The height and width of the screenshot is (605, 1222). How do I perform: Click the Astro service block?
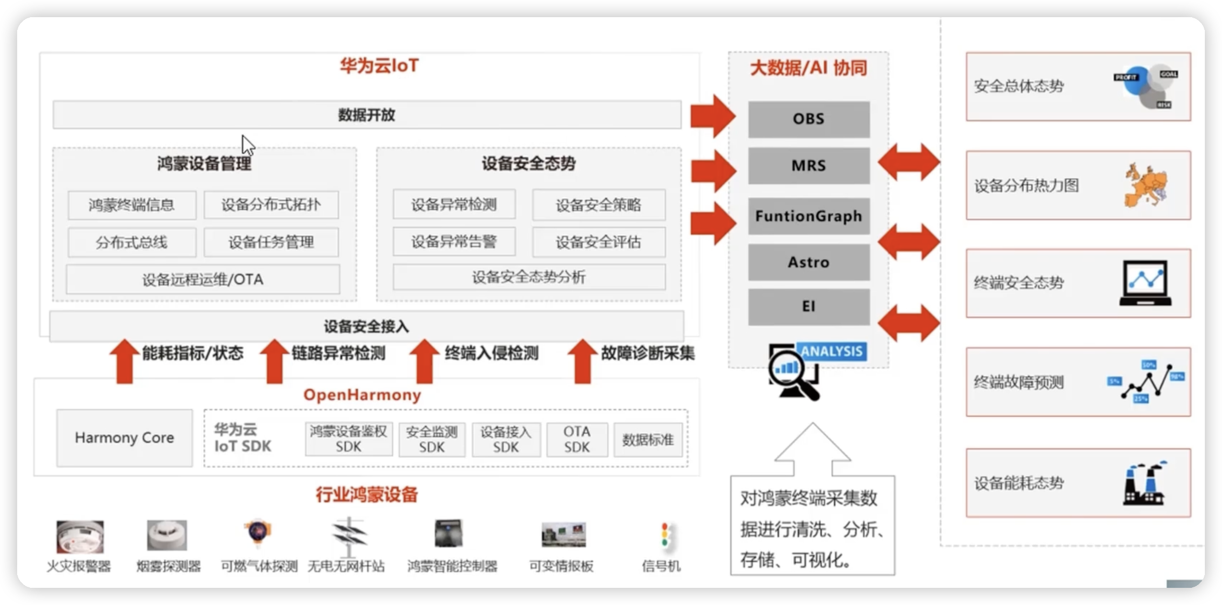[808, 262]
